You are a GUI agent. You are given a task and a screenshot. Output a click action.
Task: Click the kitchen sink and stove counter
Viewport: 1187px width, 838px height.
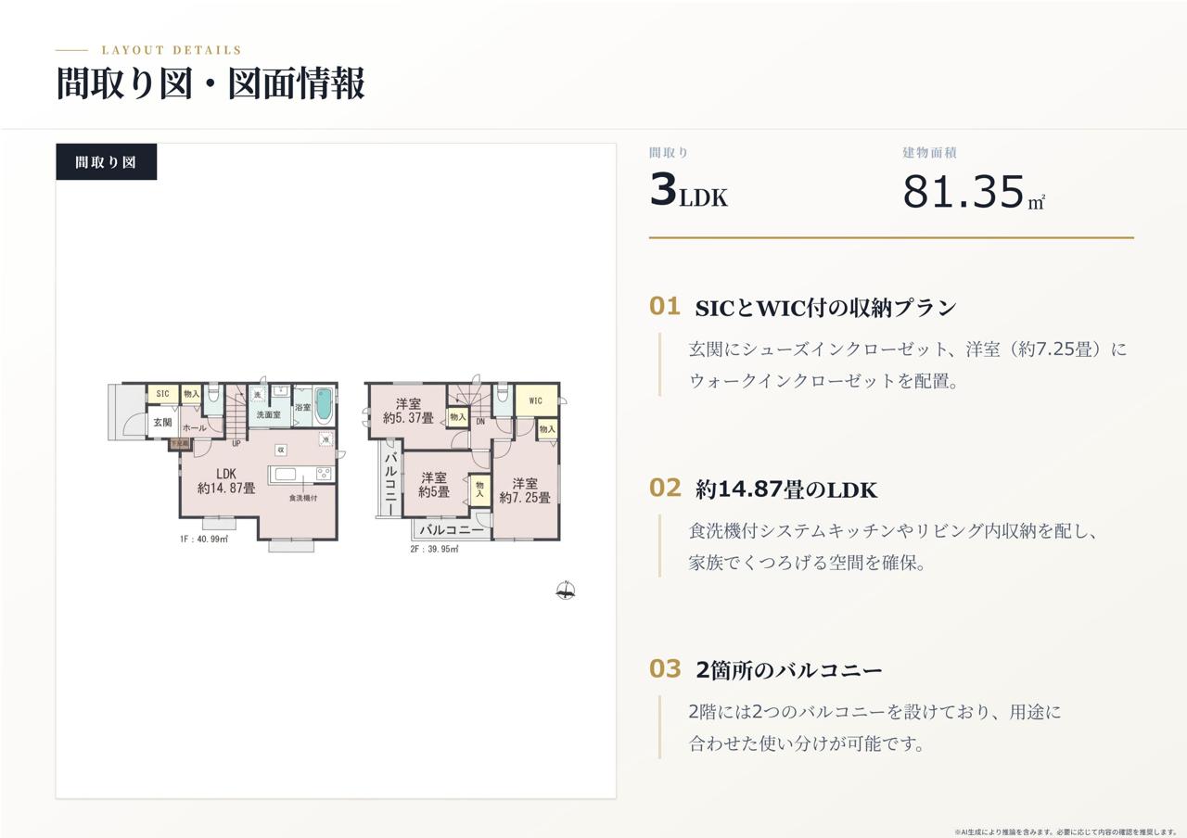[x=300, y=474]
